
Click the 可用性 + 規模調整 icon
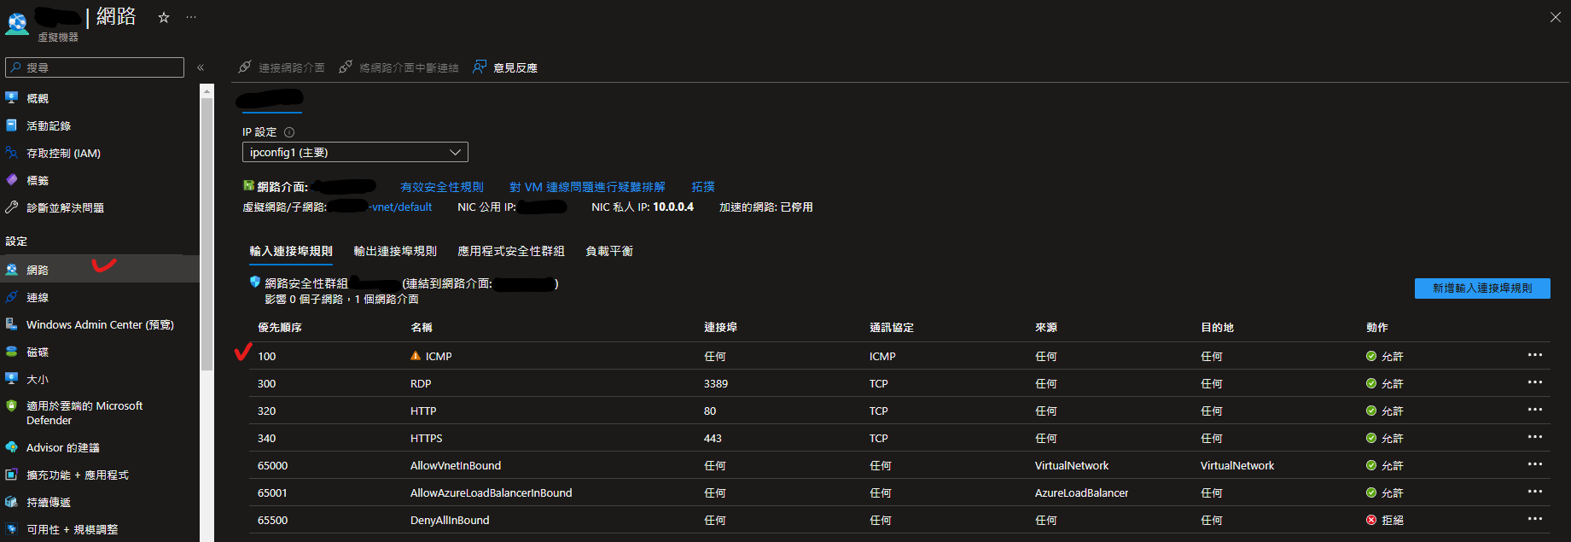pos(12,529)
